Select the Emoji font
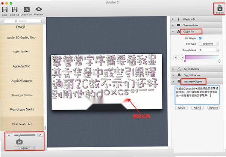Screen dimensions: 226x157 click(21, 27)
